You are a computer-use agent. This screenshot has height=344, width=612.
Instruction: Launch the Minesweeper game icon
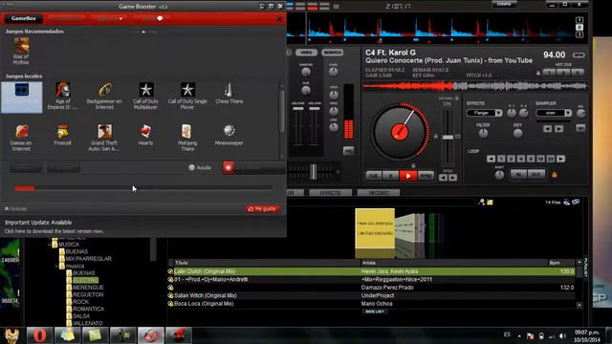coord(229,135)
